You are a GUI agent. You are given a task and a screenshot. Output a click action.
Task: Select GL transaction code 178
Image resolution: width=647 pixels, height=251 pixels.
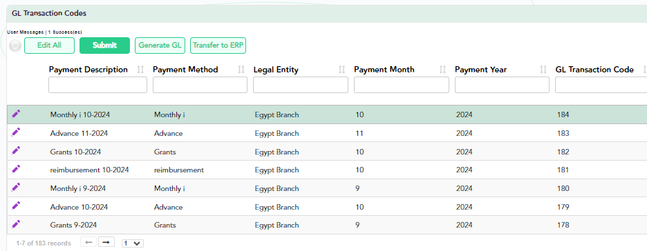coord(563,225)
